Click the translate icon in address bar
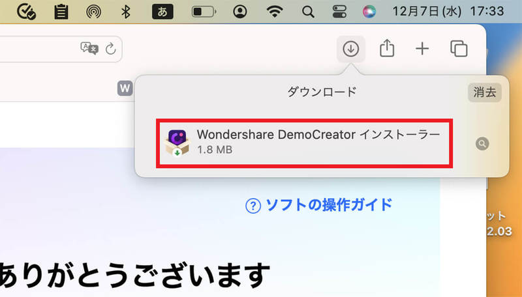522x297 pixels. tap(89, 48)
